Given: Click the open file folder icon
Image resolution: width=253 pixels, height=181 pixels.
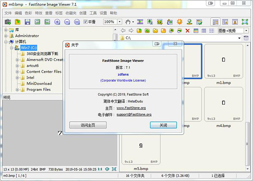Looking at the screenshot, I should 18,22.
